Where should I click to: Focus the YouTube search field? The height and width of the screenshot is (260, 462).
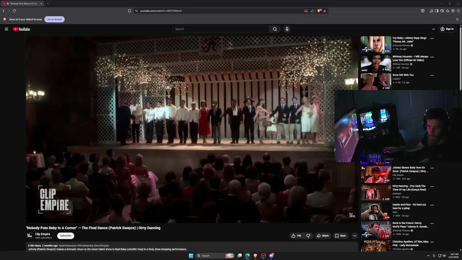click(221, 29)
